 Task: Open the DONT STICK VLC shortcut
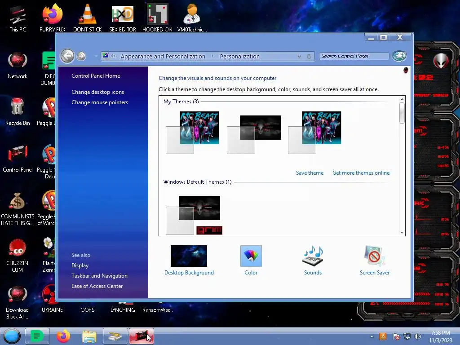[x=88, y=18]
